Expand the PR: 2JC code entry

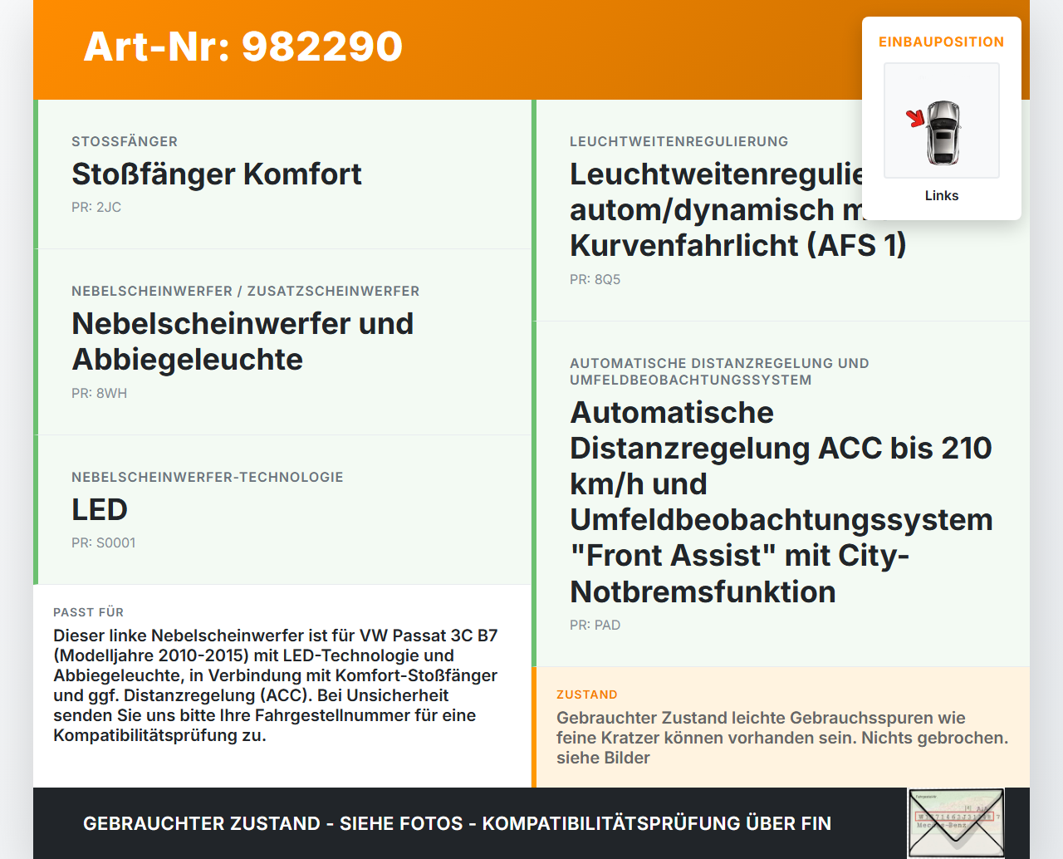pos(96,207)
